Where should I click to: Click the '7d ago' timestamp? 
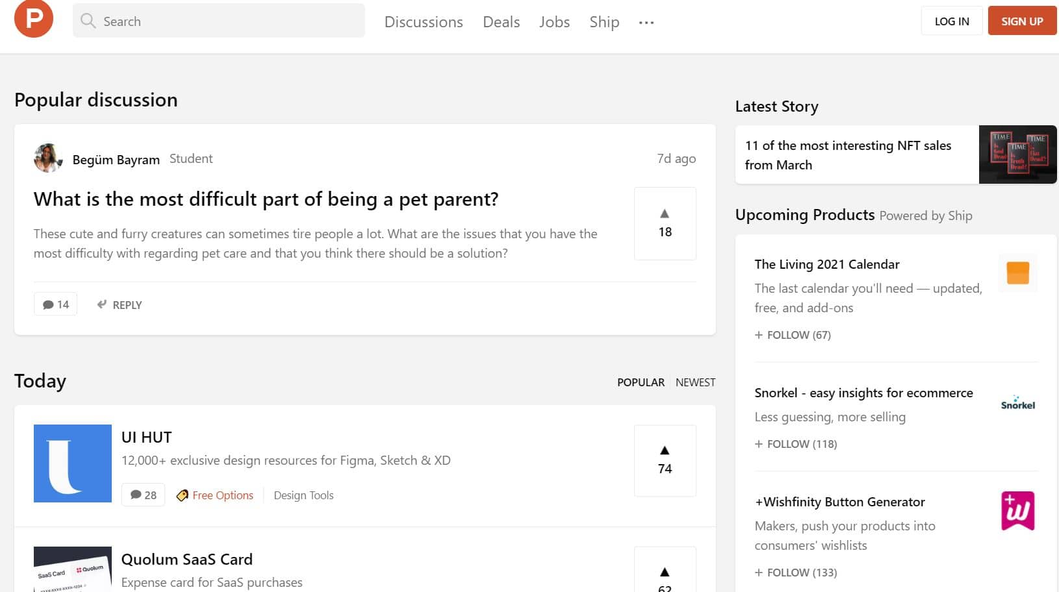click(676, 158)
